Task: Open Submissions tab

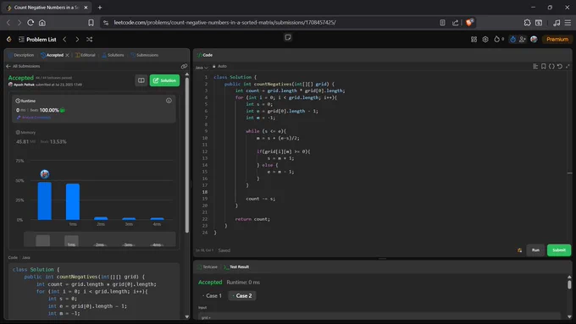Action: [x=145, y=55]
